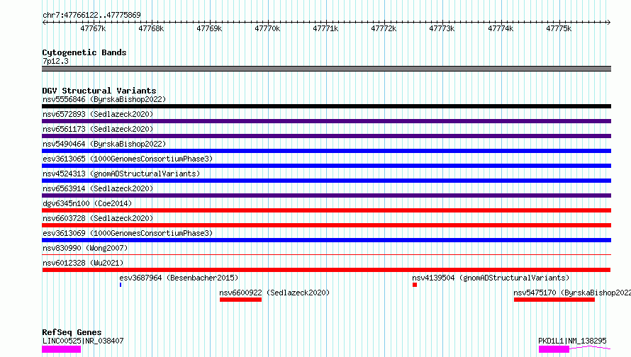The width and height of the screenshot is (631, 357).
Task: Click the Cytogenetic Bands track title
Action: tap(84, 52)
